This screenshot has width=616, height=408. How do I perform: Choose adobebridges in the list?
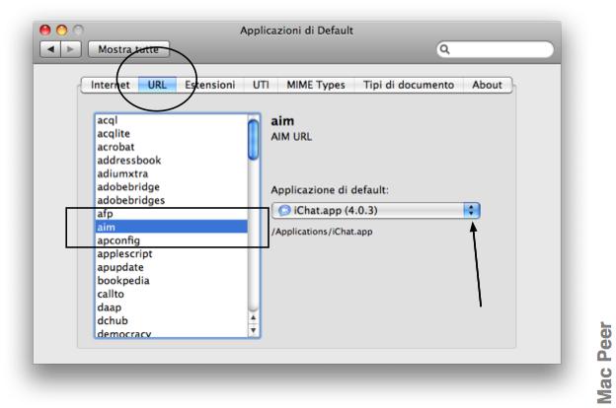tap(172, 200)
